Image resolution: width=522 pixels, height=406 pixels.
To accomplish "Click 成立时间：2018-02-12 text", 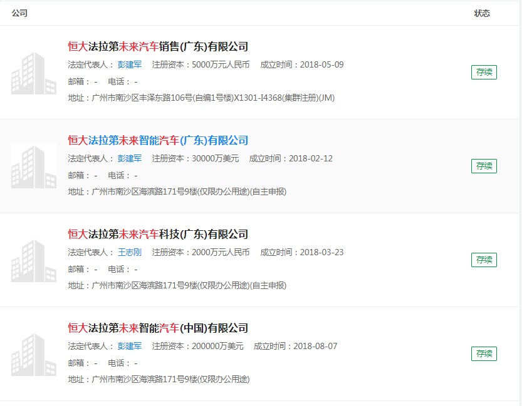I will click(x=291, y=158).
